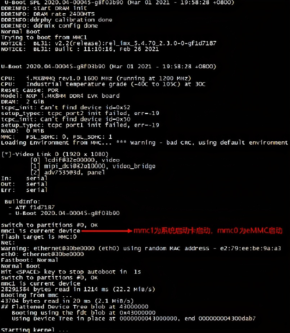Click the 'Model: NXP i.MX8MM DDR4 EVK board' line
This screenshot has height=333, width=290.
tap(60, 96)
